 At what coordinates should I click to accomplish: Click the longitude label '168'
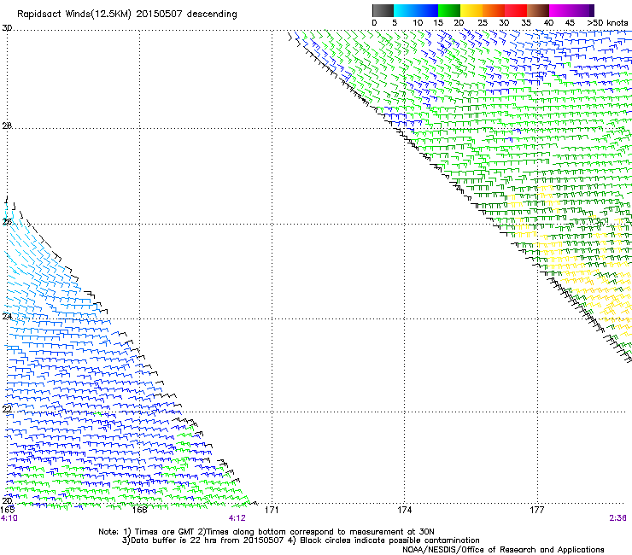(x=140, y=510)
